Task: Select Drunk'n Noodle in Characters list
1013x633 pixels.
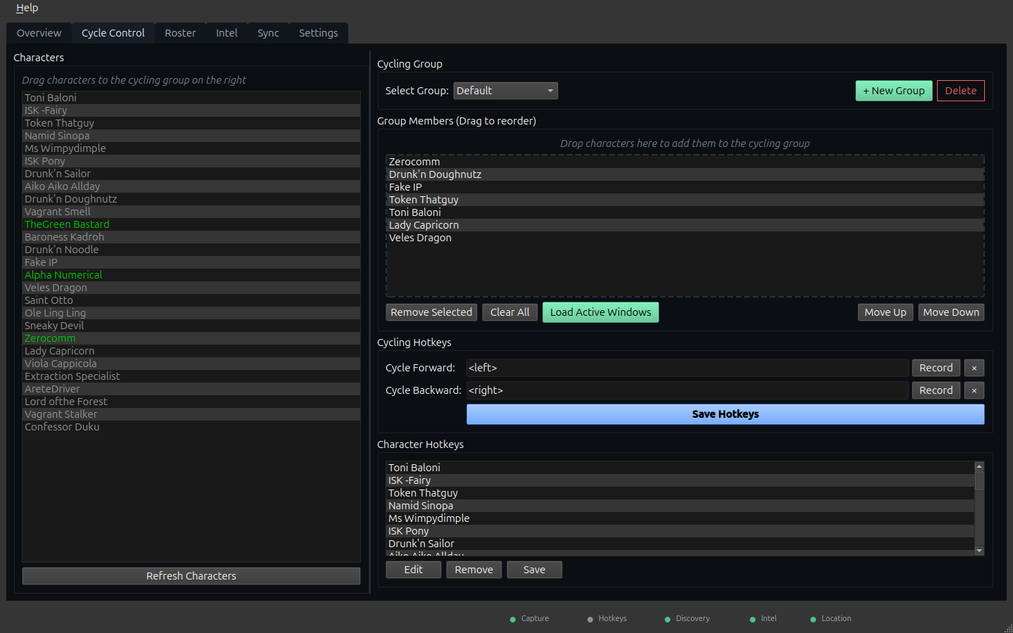Action: [x=191, y=250]
